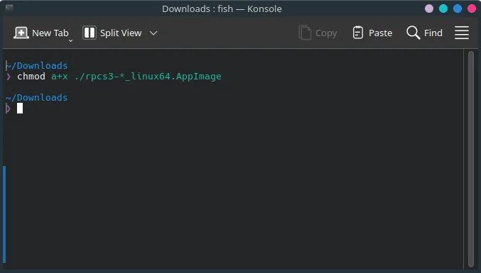The height and width of the screenshot is (273, 481).
Task: Click the Split View panes icon
Action: [90, 33]
